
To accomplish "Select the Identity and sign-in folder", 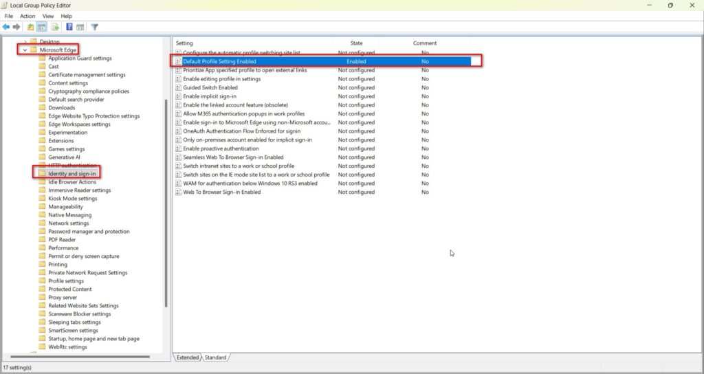I will (x=71, y=174).
